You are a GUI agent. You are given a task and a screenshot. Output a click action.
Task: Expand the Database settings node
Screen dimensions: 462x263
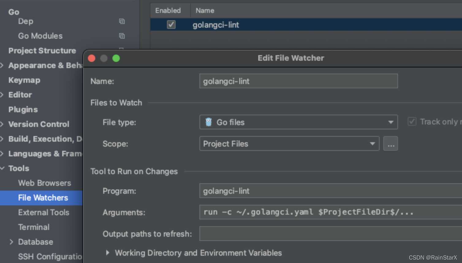(x=11, y=242)
